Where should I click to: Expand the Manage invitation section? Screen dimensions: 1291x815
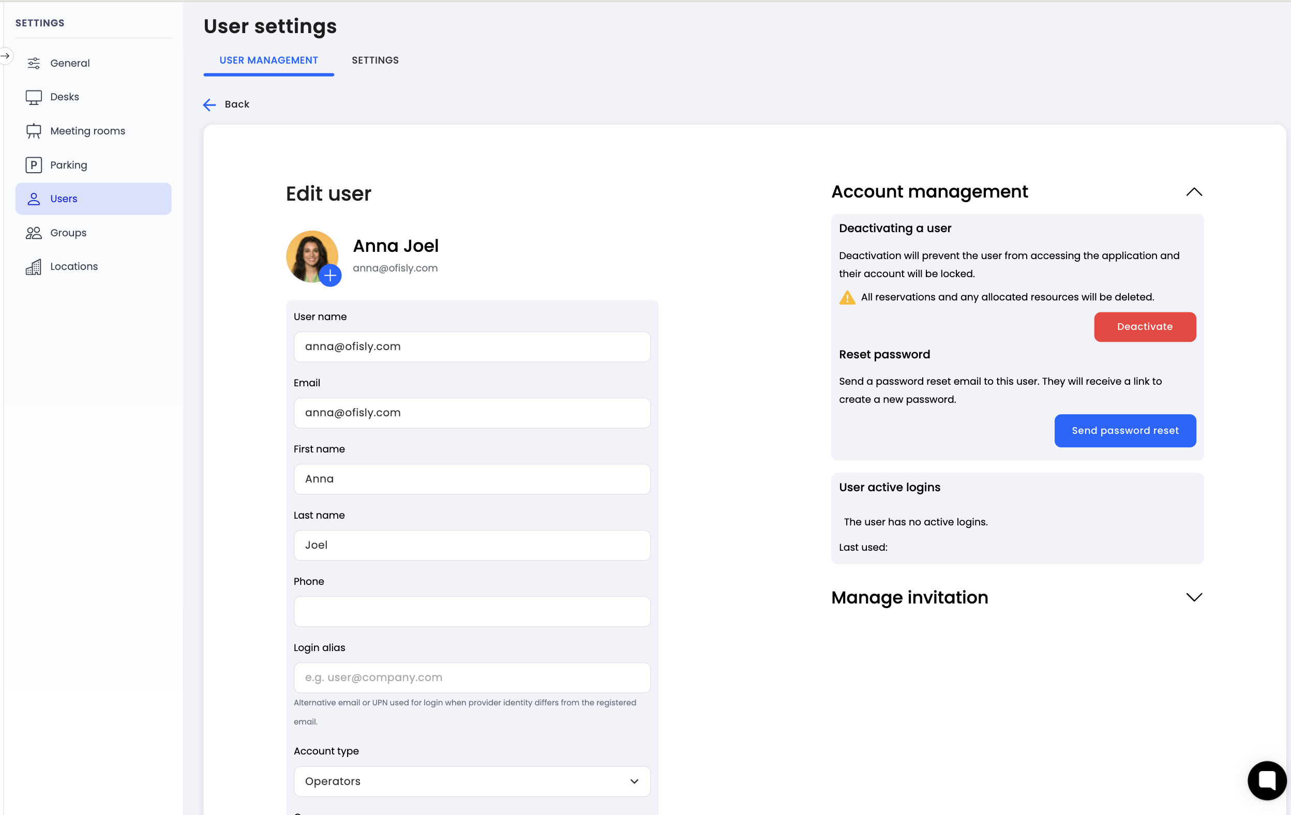pyautogui.click(x=1194, y=597)
